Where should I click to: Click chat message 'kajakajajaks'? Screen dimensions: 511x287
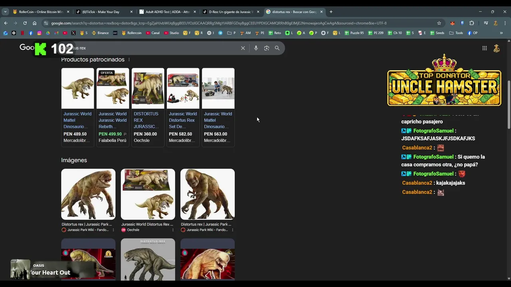tap(450, 183)
